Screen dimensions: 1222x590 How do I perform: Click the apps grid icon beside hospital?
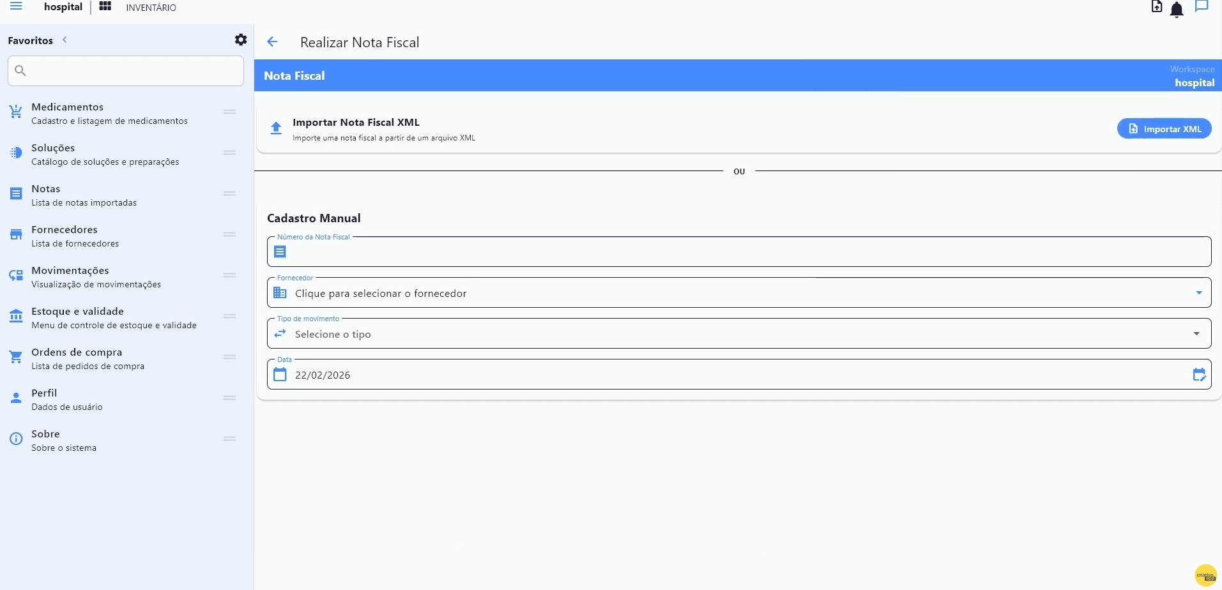pos(105,7)
